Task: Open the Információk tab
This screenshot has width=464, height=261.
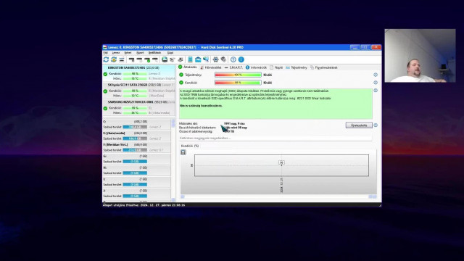Action: [x=256, y=67]
